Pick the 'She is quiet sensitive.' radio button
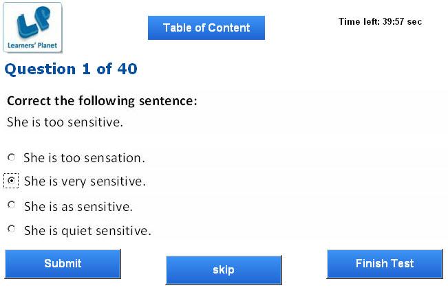The width and height of the screenshot is (448, 290). tap(12, 229)
